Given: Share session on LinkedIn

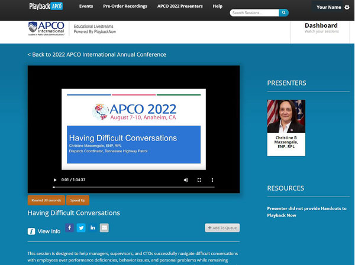Looking at the screenshot, I should [93, 228].
